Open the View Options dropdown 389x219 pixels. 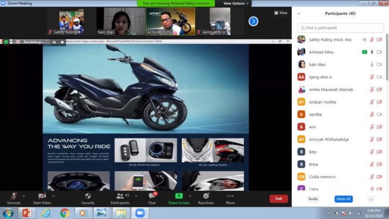click(x=236, y=4)
